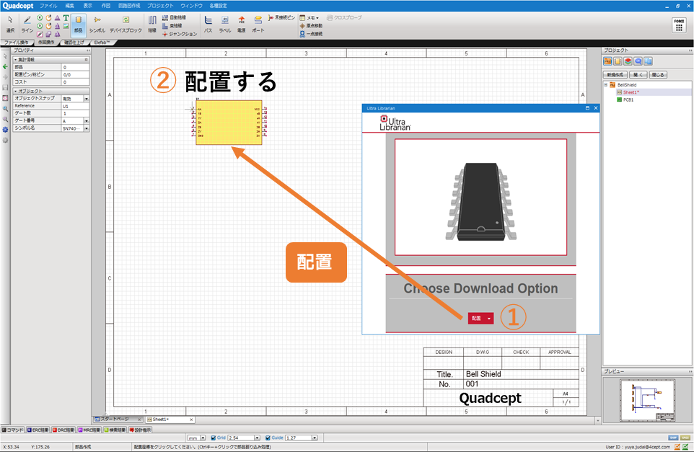Open the DRC結果 panel tab
Screen dimensions: 694x452
point(63,430)
